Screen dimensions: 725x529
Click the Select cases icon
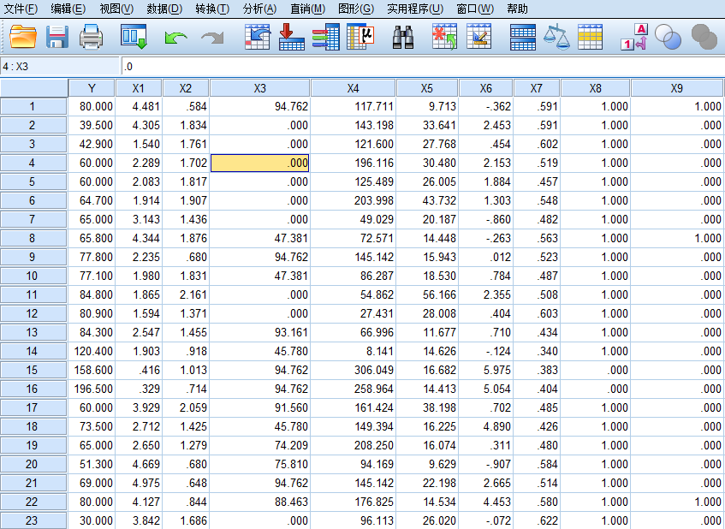591,37
